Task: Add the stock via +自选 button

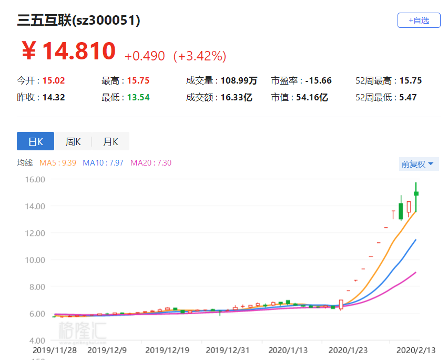Action: [x=419, y=20]
